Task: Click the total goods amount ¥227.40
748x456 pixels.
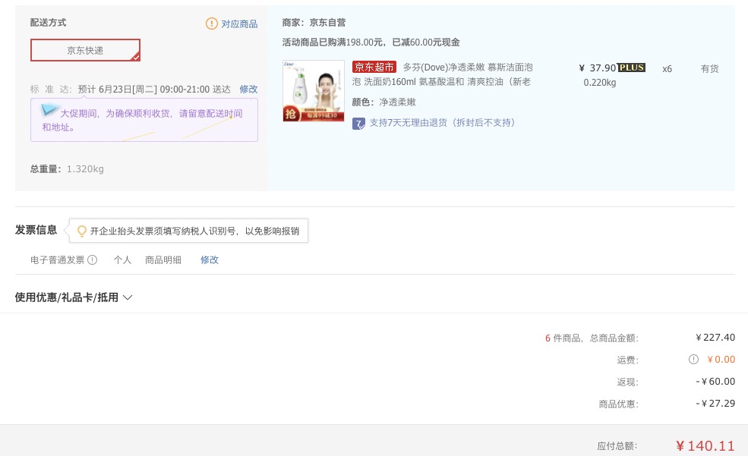Action: (x=715, y=338)
